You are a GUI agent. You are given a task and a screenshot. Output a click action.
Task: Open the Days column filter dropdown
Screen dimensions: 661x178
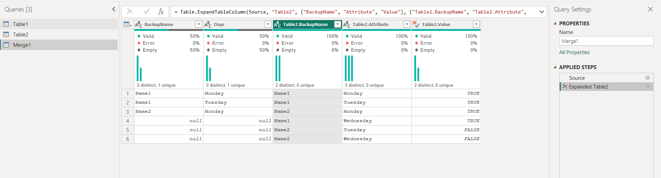[268, 24]
